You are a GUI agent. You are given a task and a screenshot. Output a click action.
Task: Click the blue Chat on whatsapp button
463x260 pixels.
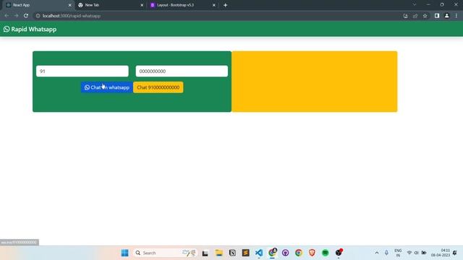coord(106,87)
